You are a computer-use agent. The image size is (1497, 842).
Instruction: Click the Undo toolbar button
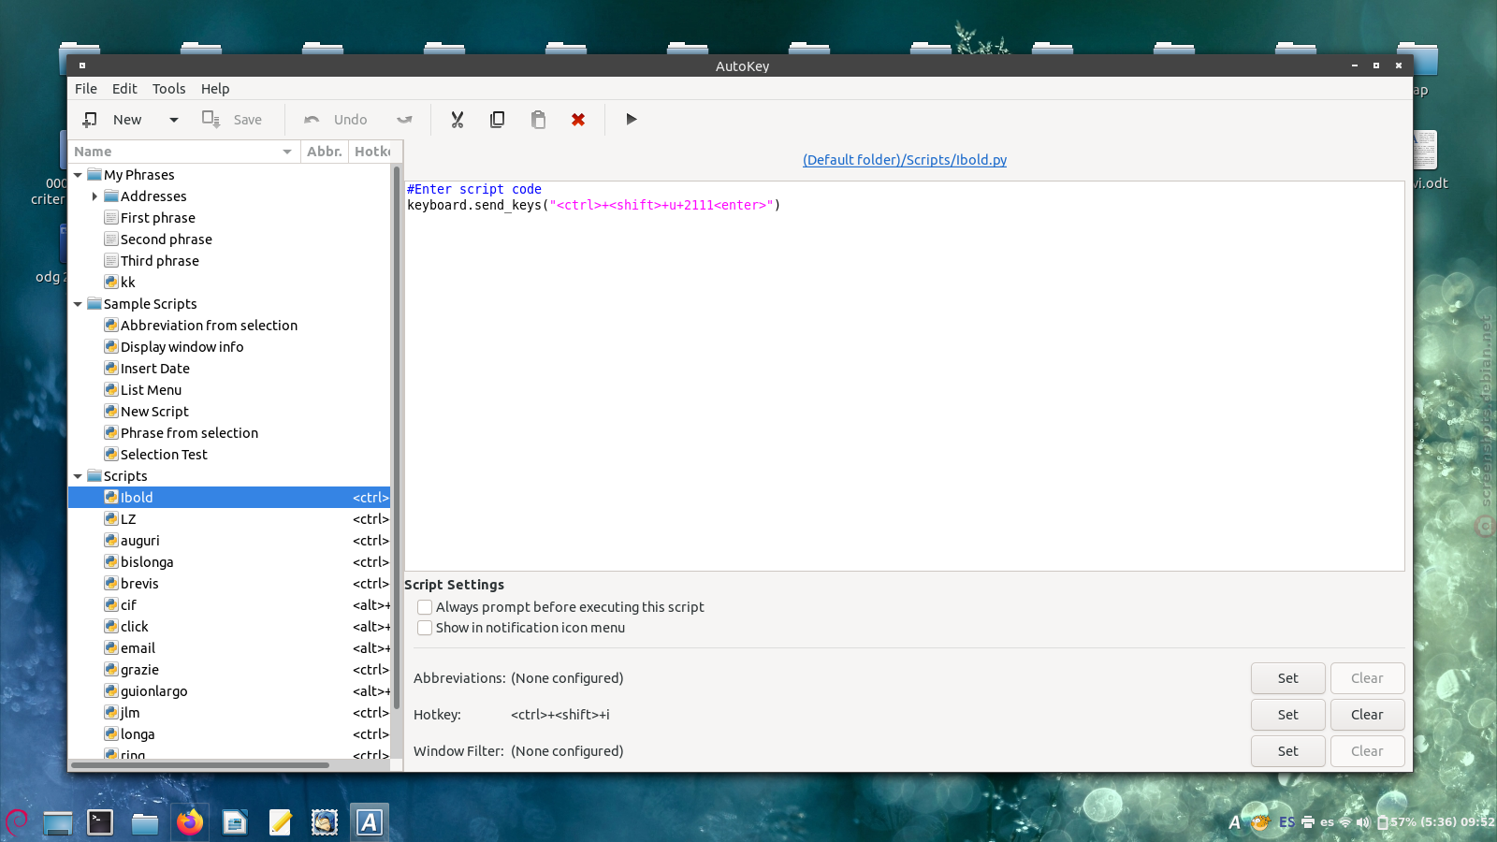click(336, 120)
